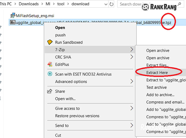Refresh the folder view

coord(111,4)
